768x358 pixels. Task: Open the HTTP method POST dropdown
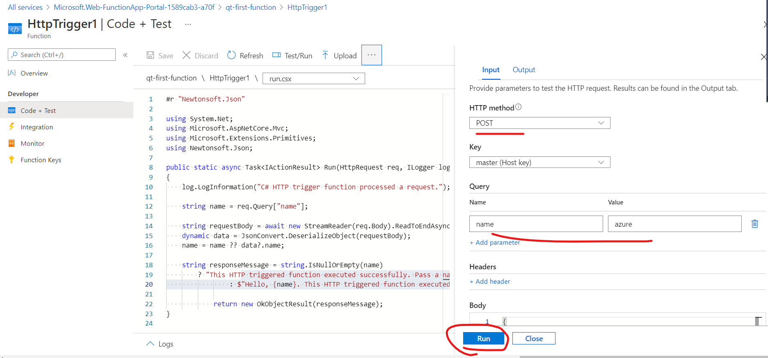539,123
